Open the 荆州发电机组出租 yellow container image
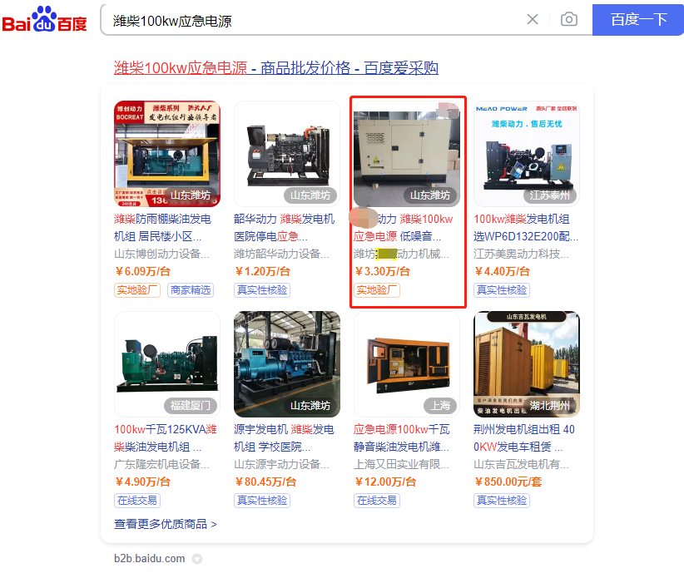This screenshot has width=684, height=573. (x=527, y=364)
